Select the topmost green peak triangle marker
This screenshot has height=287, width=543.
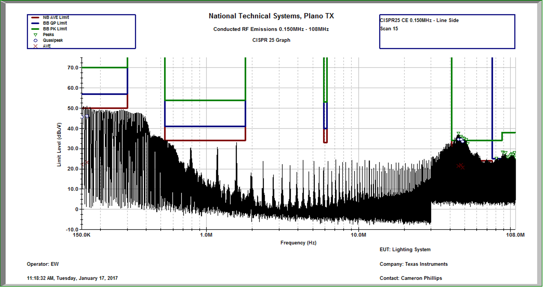pyautogui.click(x=458, y=134)
